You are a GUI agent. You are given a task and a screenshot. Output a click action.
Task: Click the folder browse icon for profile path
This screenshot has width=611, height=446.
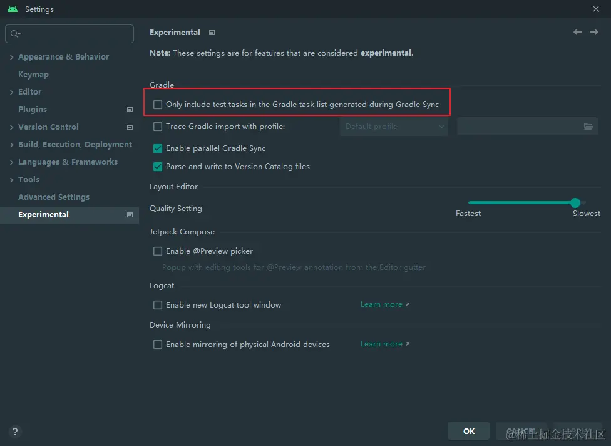(588, 127)
